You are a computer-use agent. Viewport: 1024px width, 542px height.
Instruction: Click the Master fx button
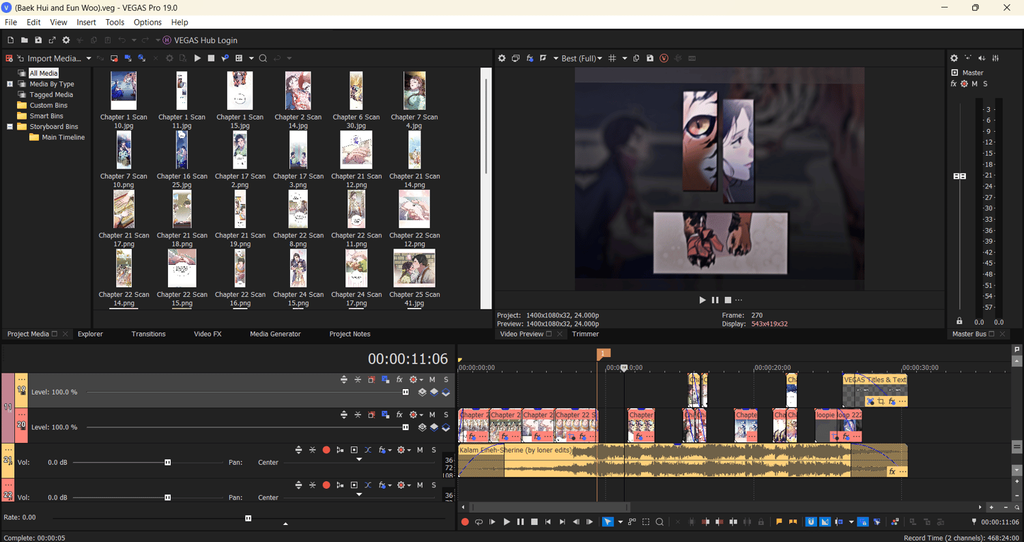pos(954,84)
